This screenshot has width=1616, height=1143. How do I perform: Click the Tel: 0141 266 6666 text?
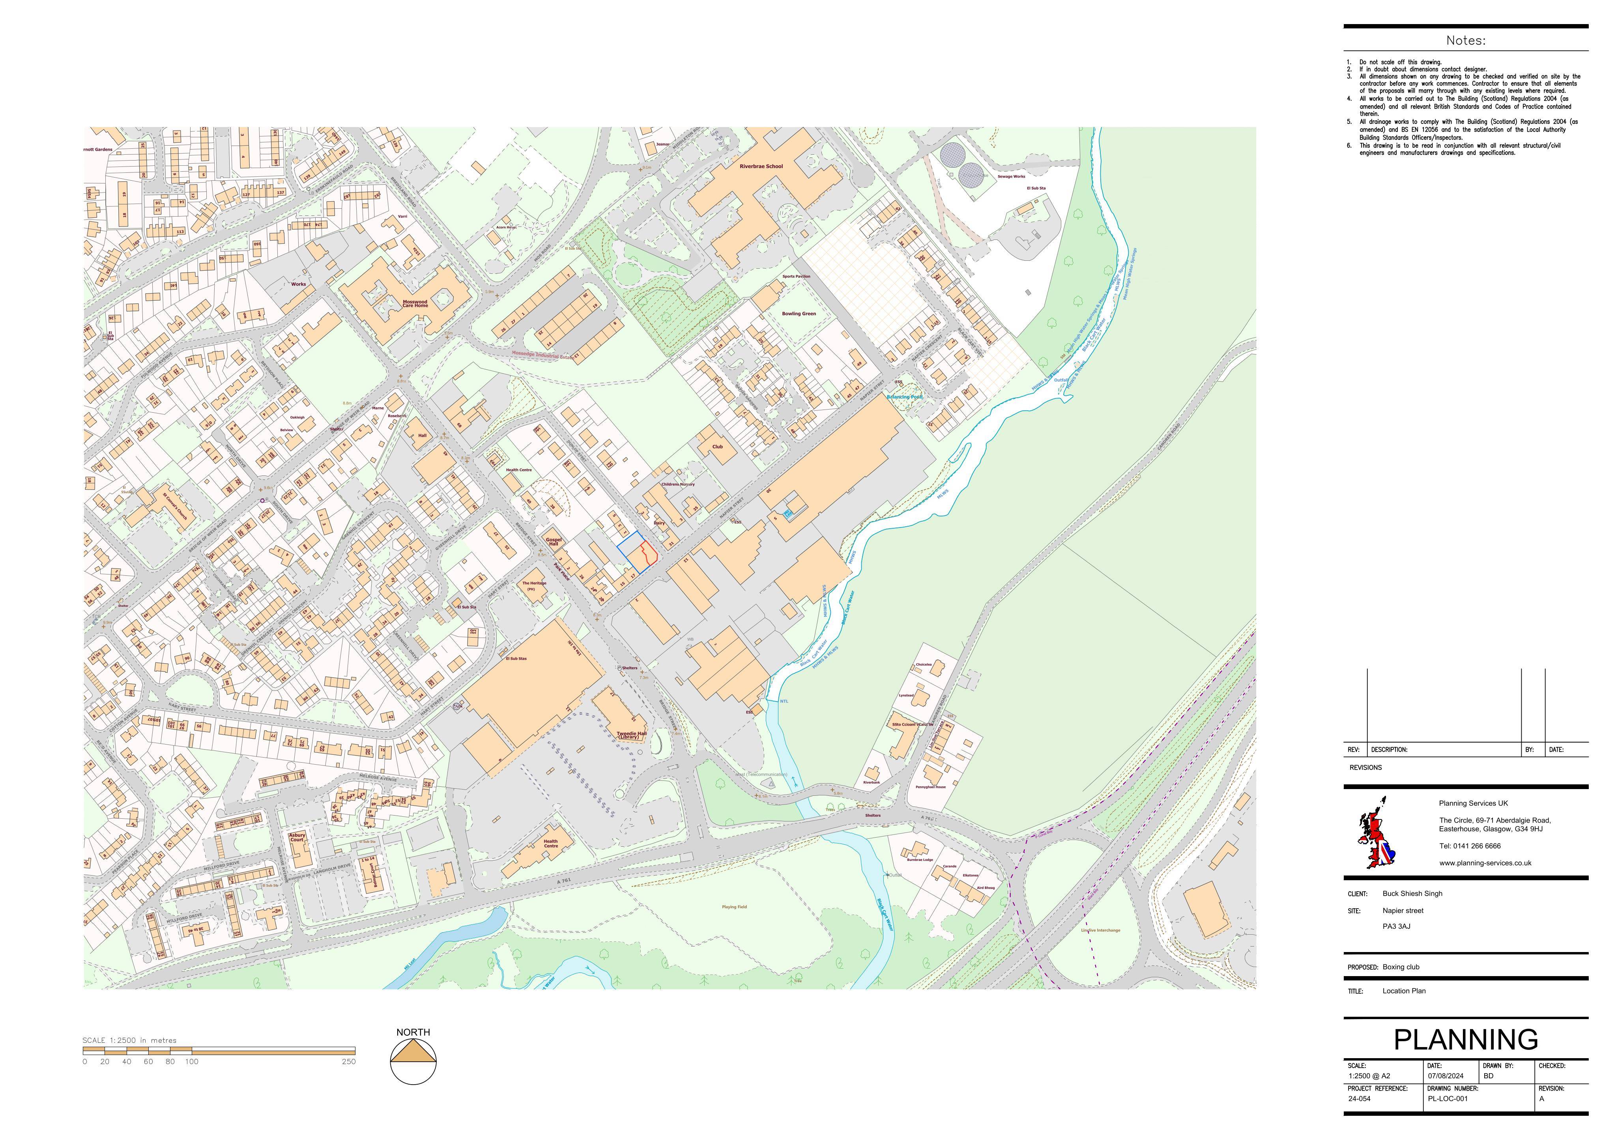point(1470,846)
